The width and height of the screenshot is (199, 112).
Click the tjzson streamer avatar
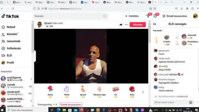[39, 25]
